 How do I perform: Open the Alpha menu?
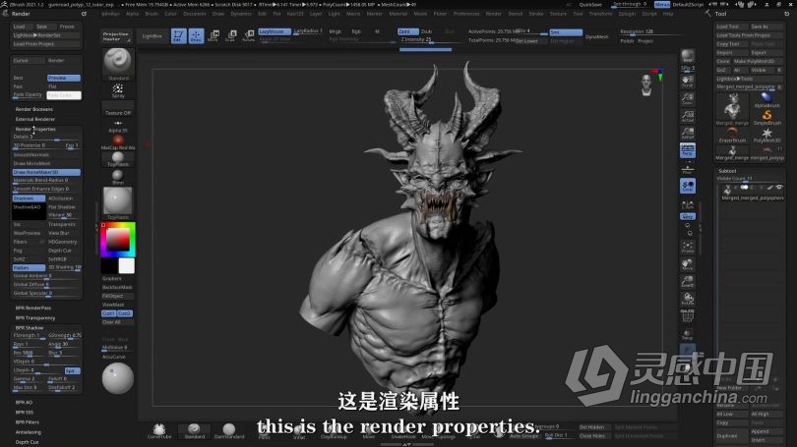[132, 14]
